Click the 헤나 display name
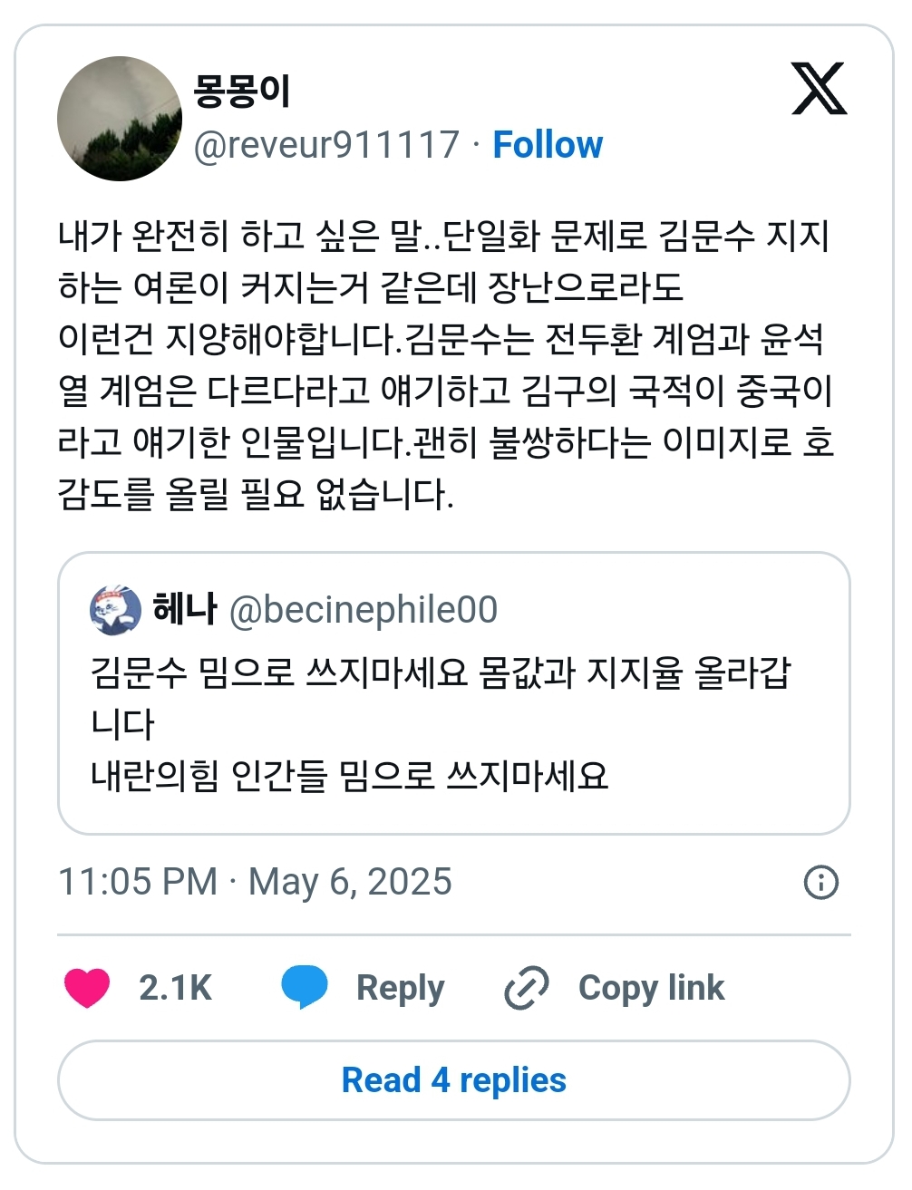The image size is (912, 1190). coord(185,608)
